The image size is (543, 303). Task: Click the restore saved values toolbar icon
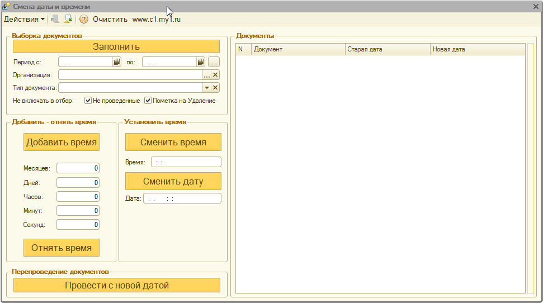click(55, 19)
